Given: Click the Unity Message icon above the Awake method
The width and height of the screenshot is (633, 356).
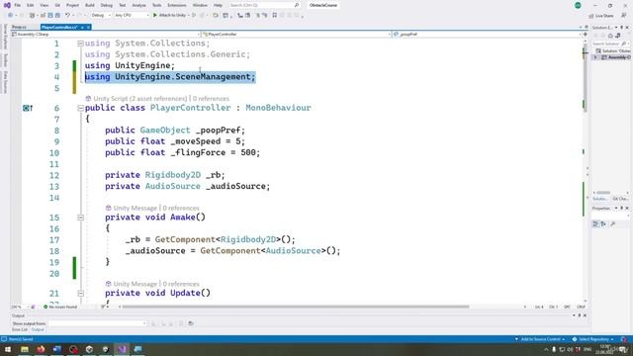Looking at the screenshot, I should [x=108, y=208].
